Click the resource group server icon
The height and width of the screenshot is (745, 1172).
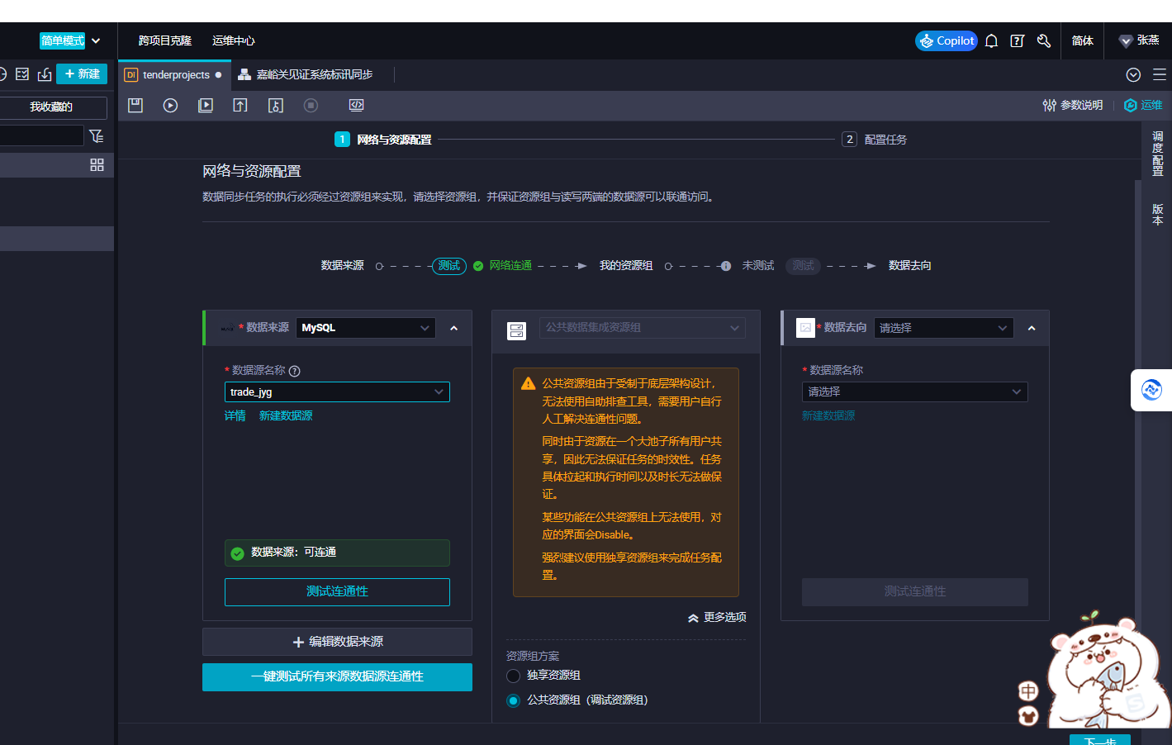(x=516, y=331)
